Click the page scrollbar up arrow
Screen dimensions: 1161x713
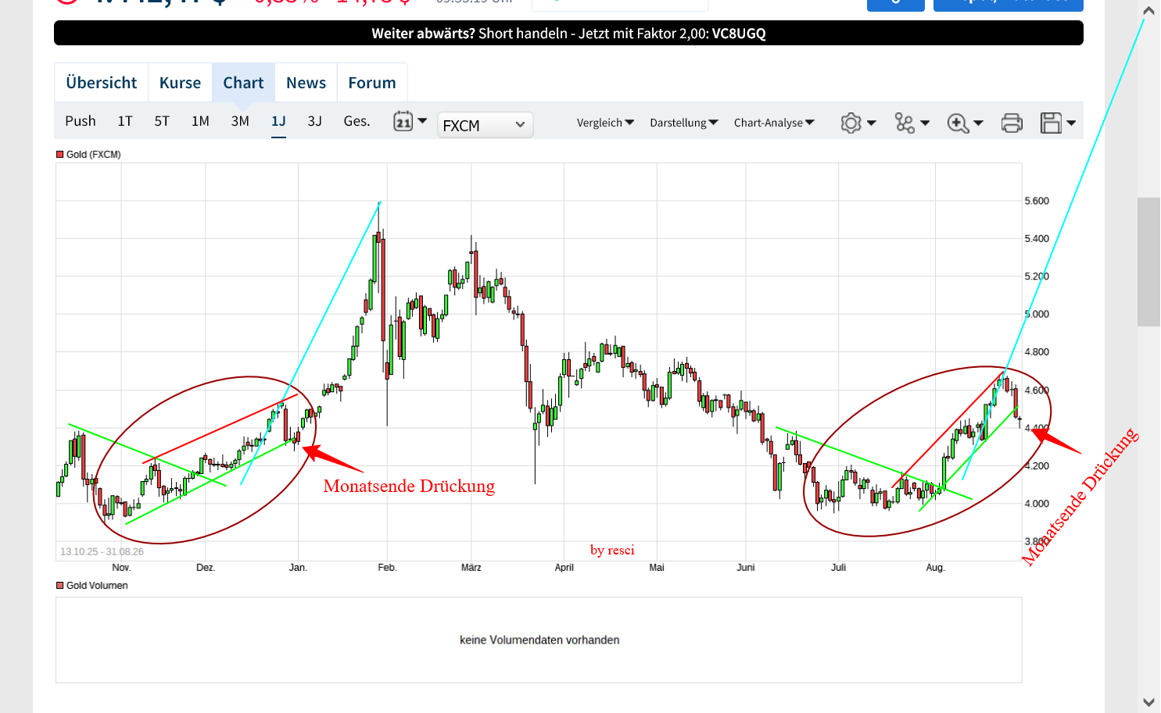(1148, 11)
